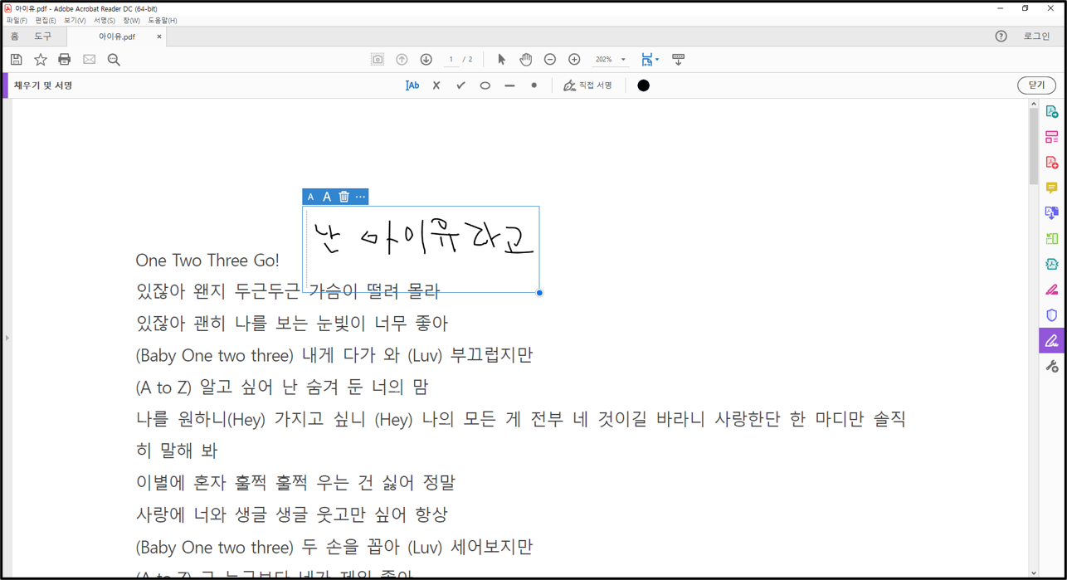Image resolution: width=1067 pixels, height=580 pixels.
Task: Open the 도움말(H) menu
Action: point(162,20)
